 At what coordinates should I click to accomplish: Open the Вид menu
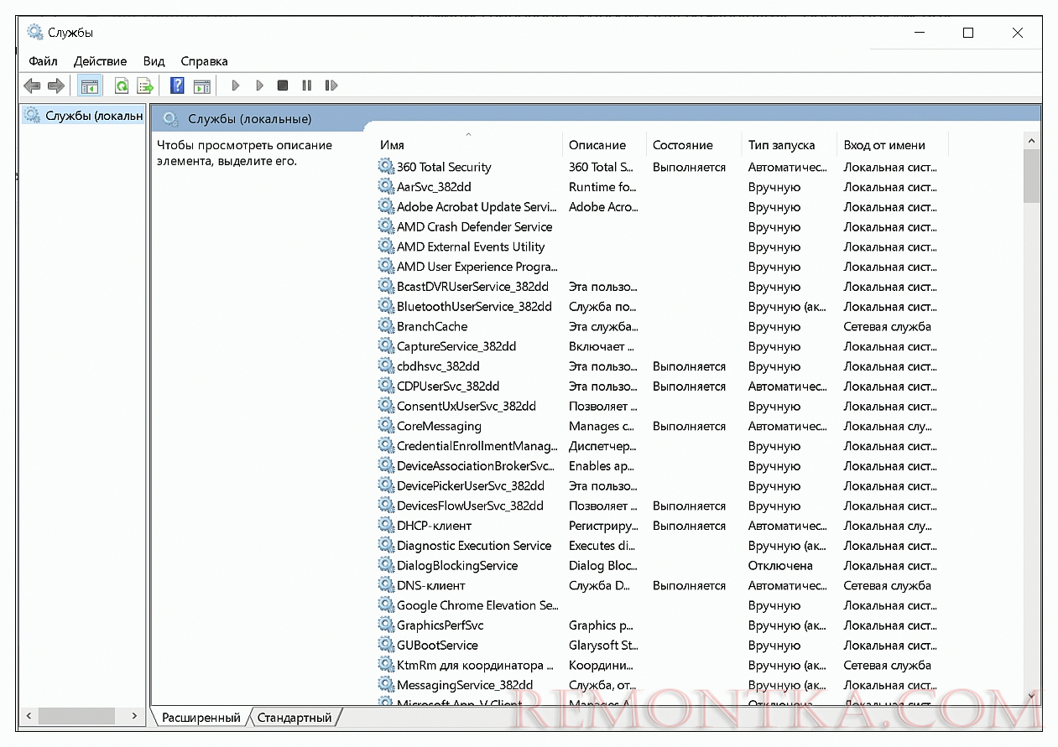[x=154, y=61]
